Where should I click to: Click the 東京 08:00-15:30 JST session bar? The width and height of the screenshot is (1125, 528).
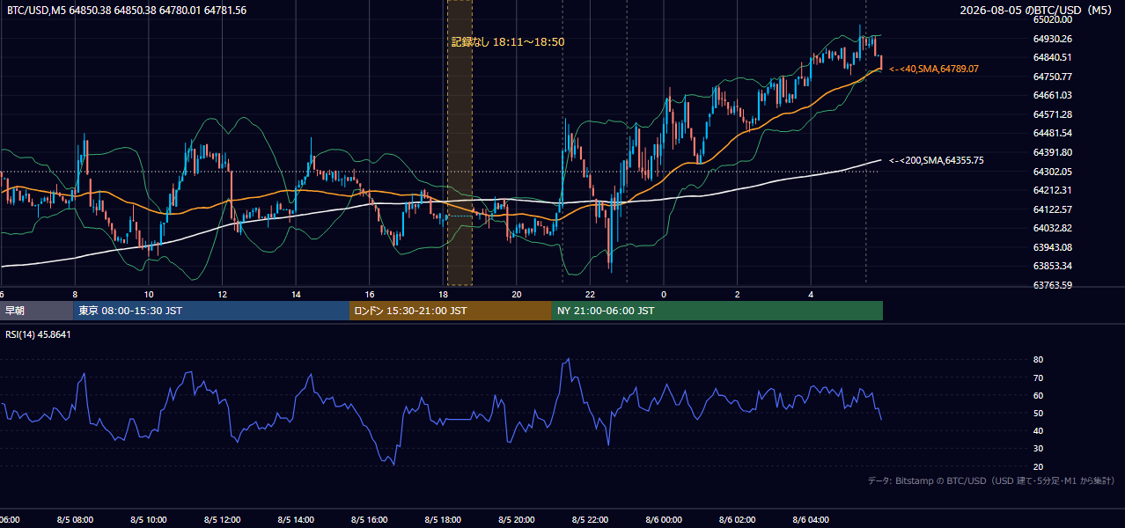pos(211,311)
